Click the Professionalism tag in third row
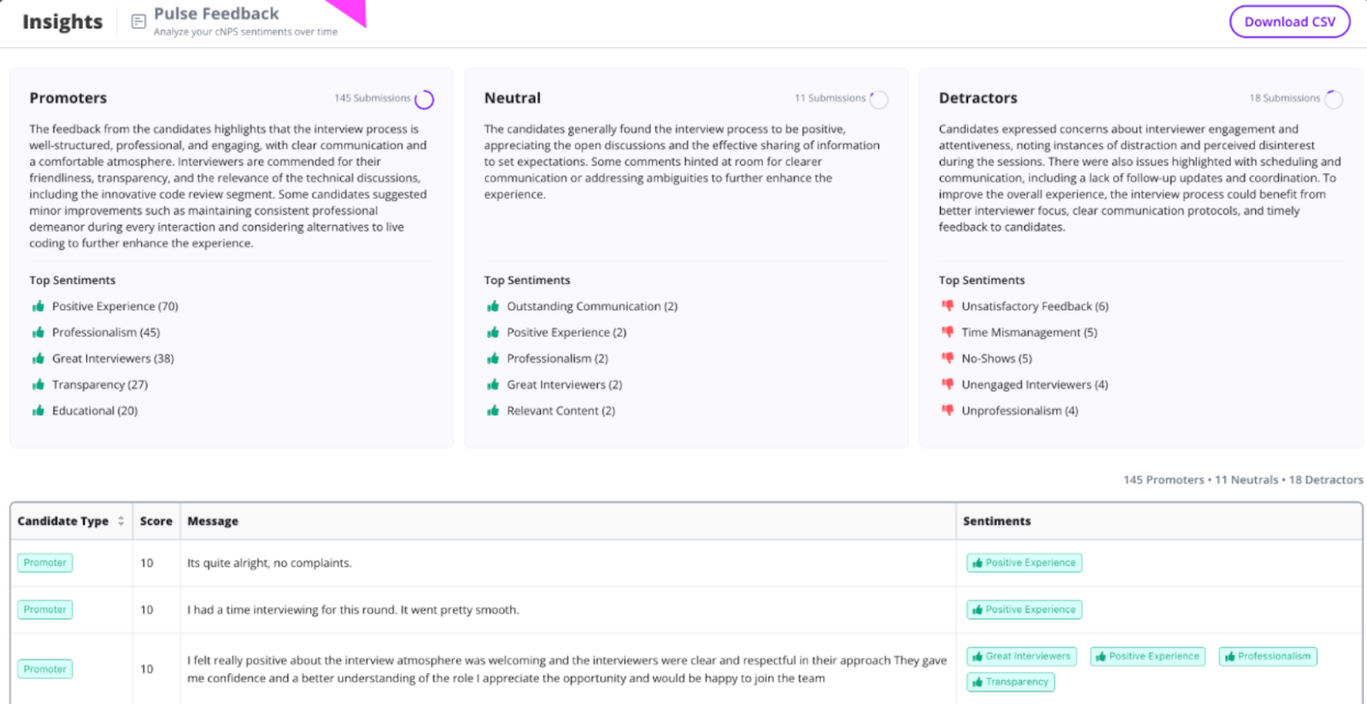 1268,656
